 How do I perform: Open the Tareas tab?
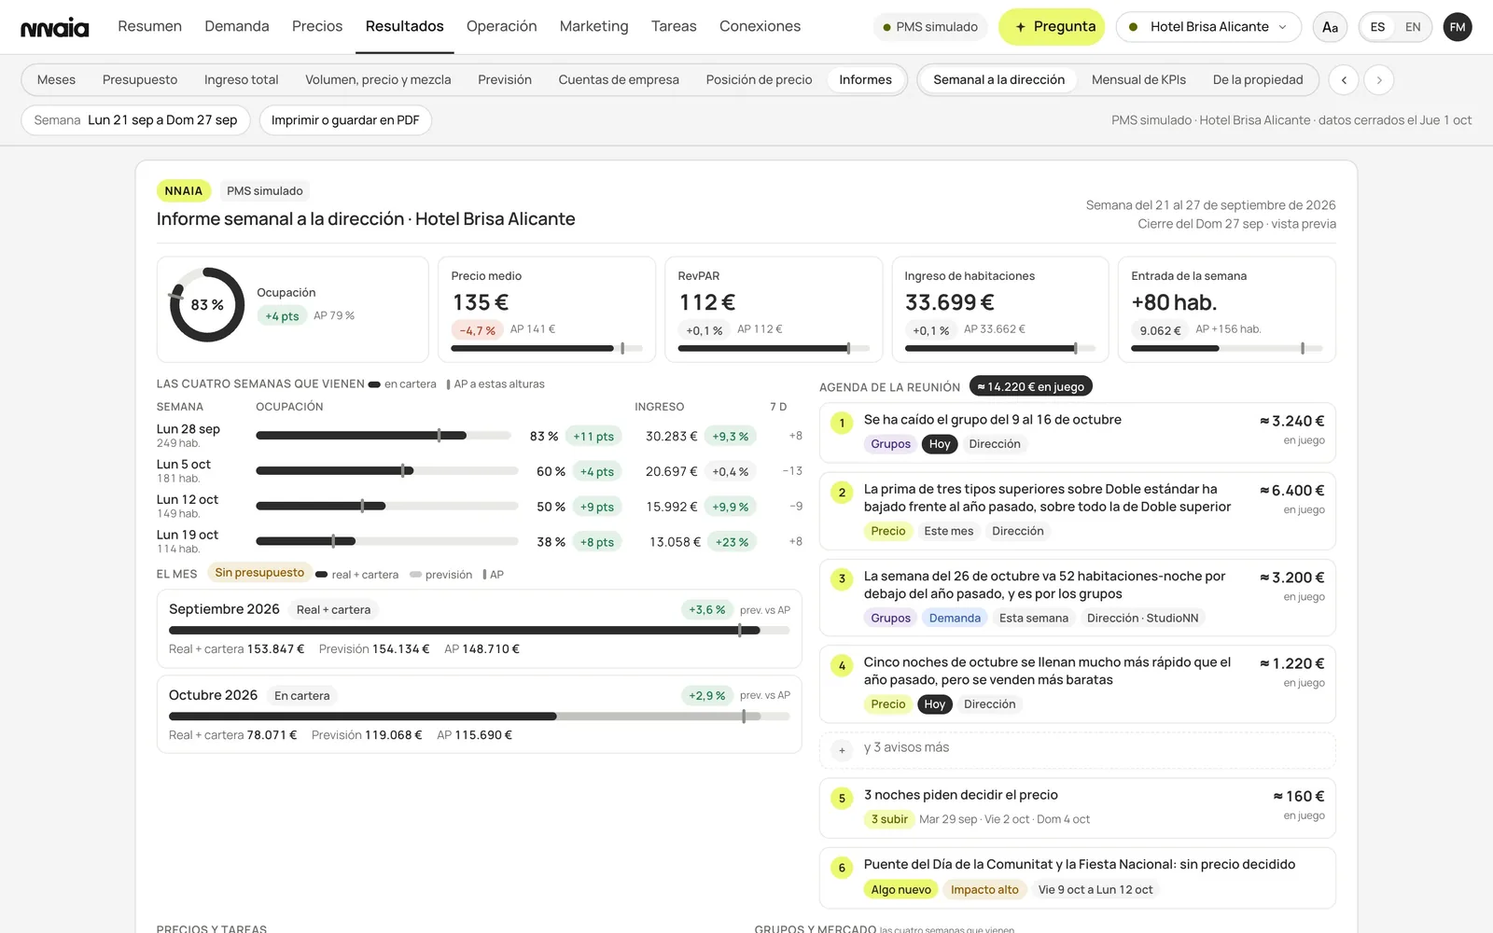[674, 26]
